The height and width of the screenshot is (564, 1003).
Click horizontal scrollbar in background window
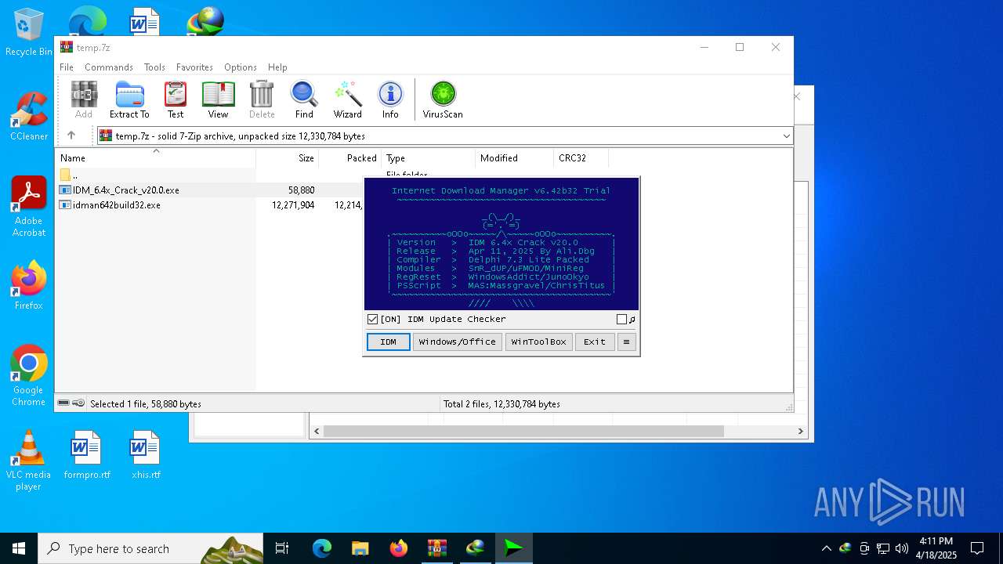pos(523,432)
